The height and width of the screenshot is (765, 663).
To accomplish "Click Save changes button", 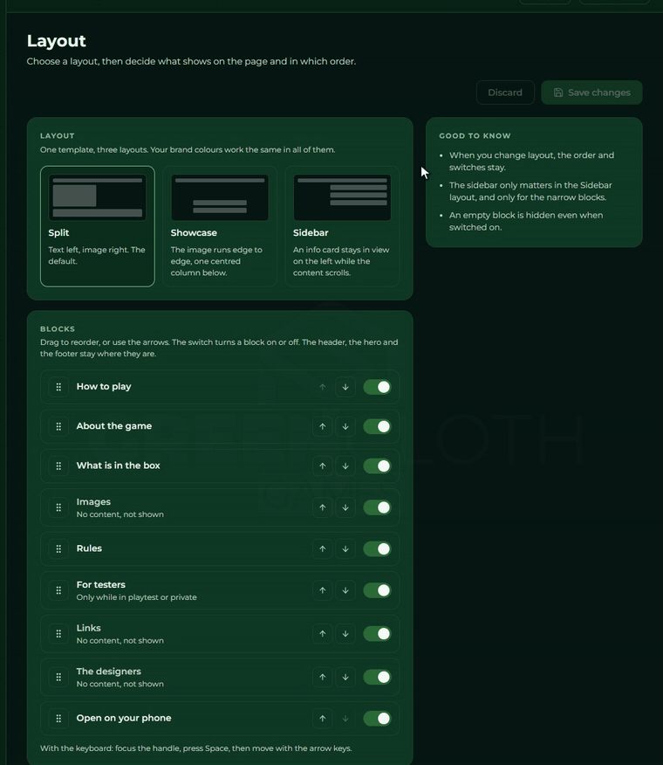I will point(591,93).
